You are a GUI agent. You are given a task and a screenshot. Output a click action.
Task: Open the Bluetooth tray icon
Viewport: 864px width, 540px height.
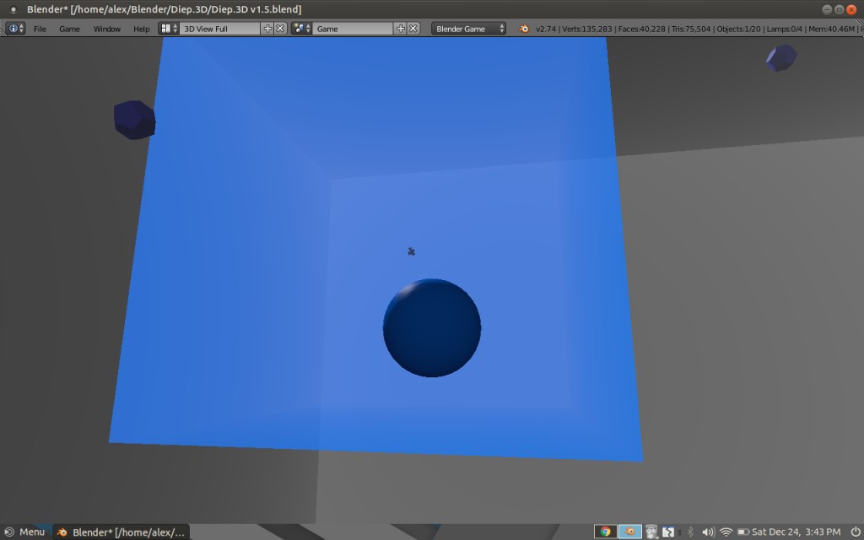pos(690,531)
